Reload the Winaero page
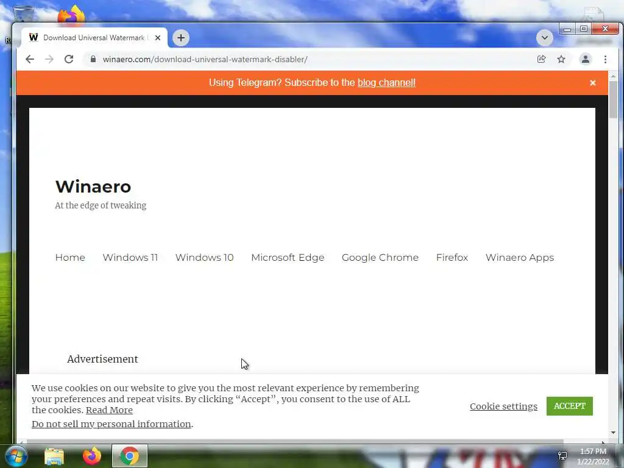Viewport: 624px width, 468px height. (69, 59)
